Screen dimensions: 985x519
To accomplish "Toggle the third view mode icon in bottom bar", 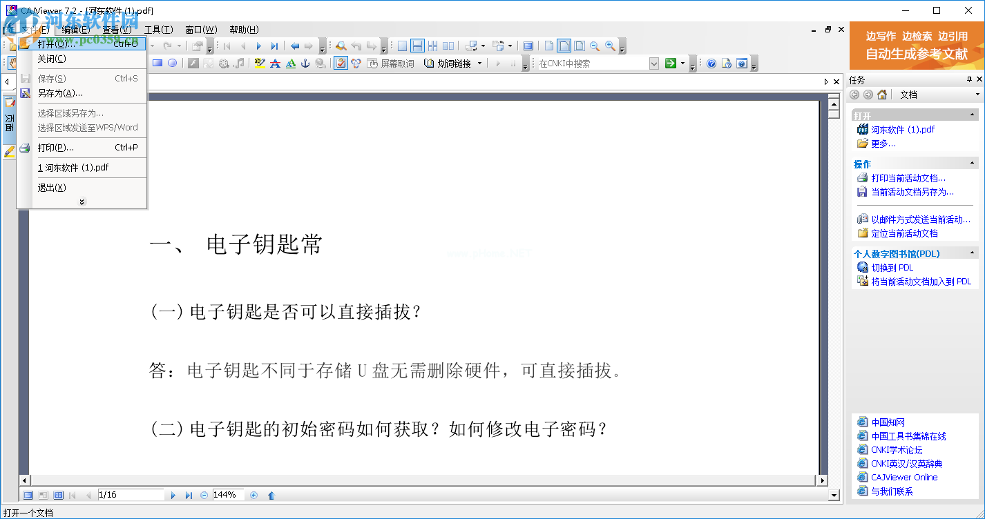I will click(59, 495).
